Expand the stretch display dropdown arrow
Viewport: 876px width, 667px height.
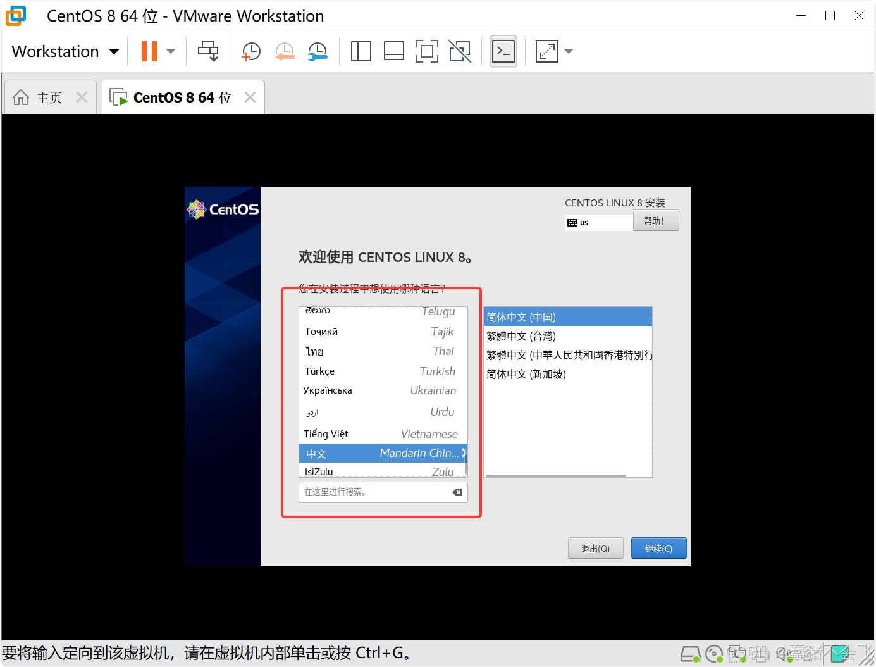[569, 51]
